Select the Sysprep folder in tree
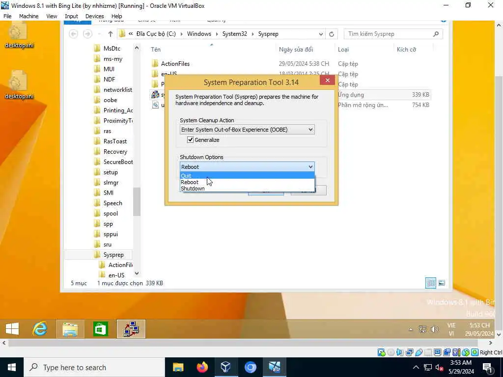Image resolution: width=503 pixels, height=377 pixels. pos(113,255)
